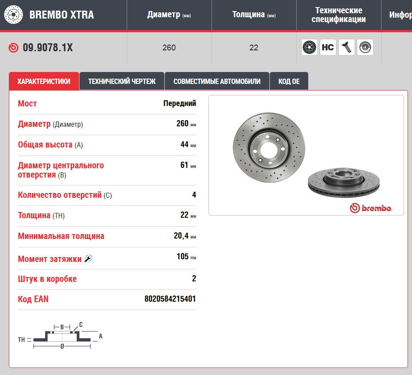Click the Мост label
Screen dimensions: 412x375
click(x=27, y=103)
